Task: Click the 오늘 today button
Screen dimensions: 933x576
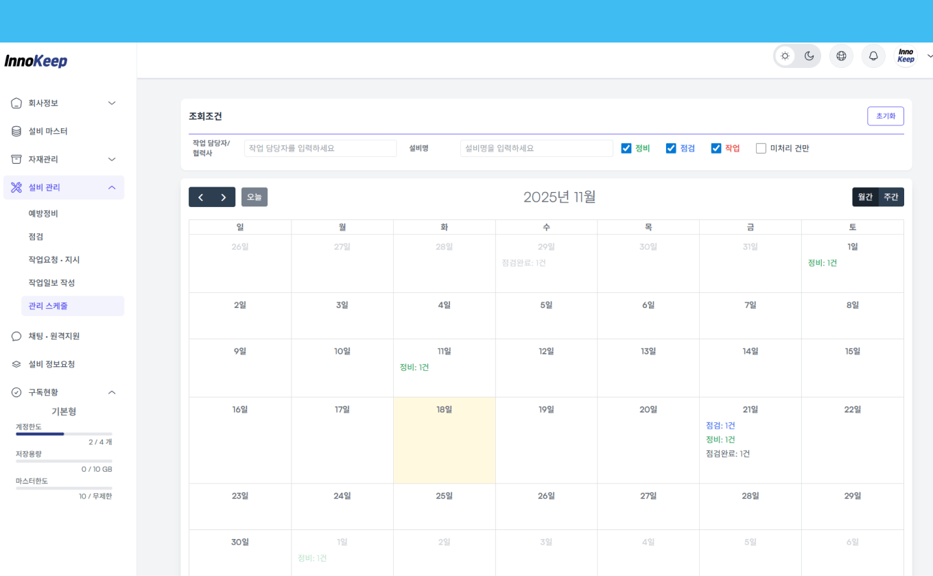Action: pyautogui.click(x=255, y=197)
